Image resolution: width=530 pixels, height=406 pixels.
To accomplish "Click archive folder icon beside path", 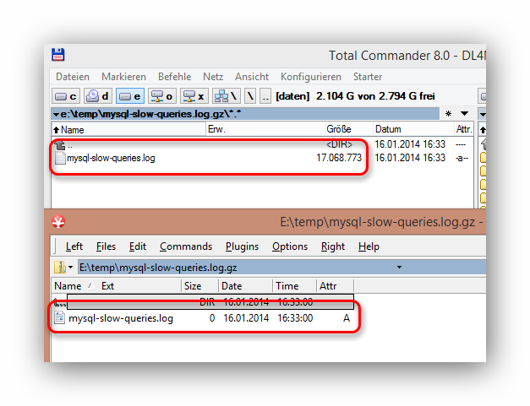I will tap(60, 268).
